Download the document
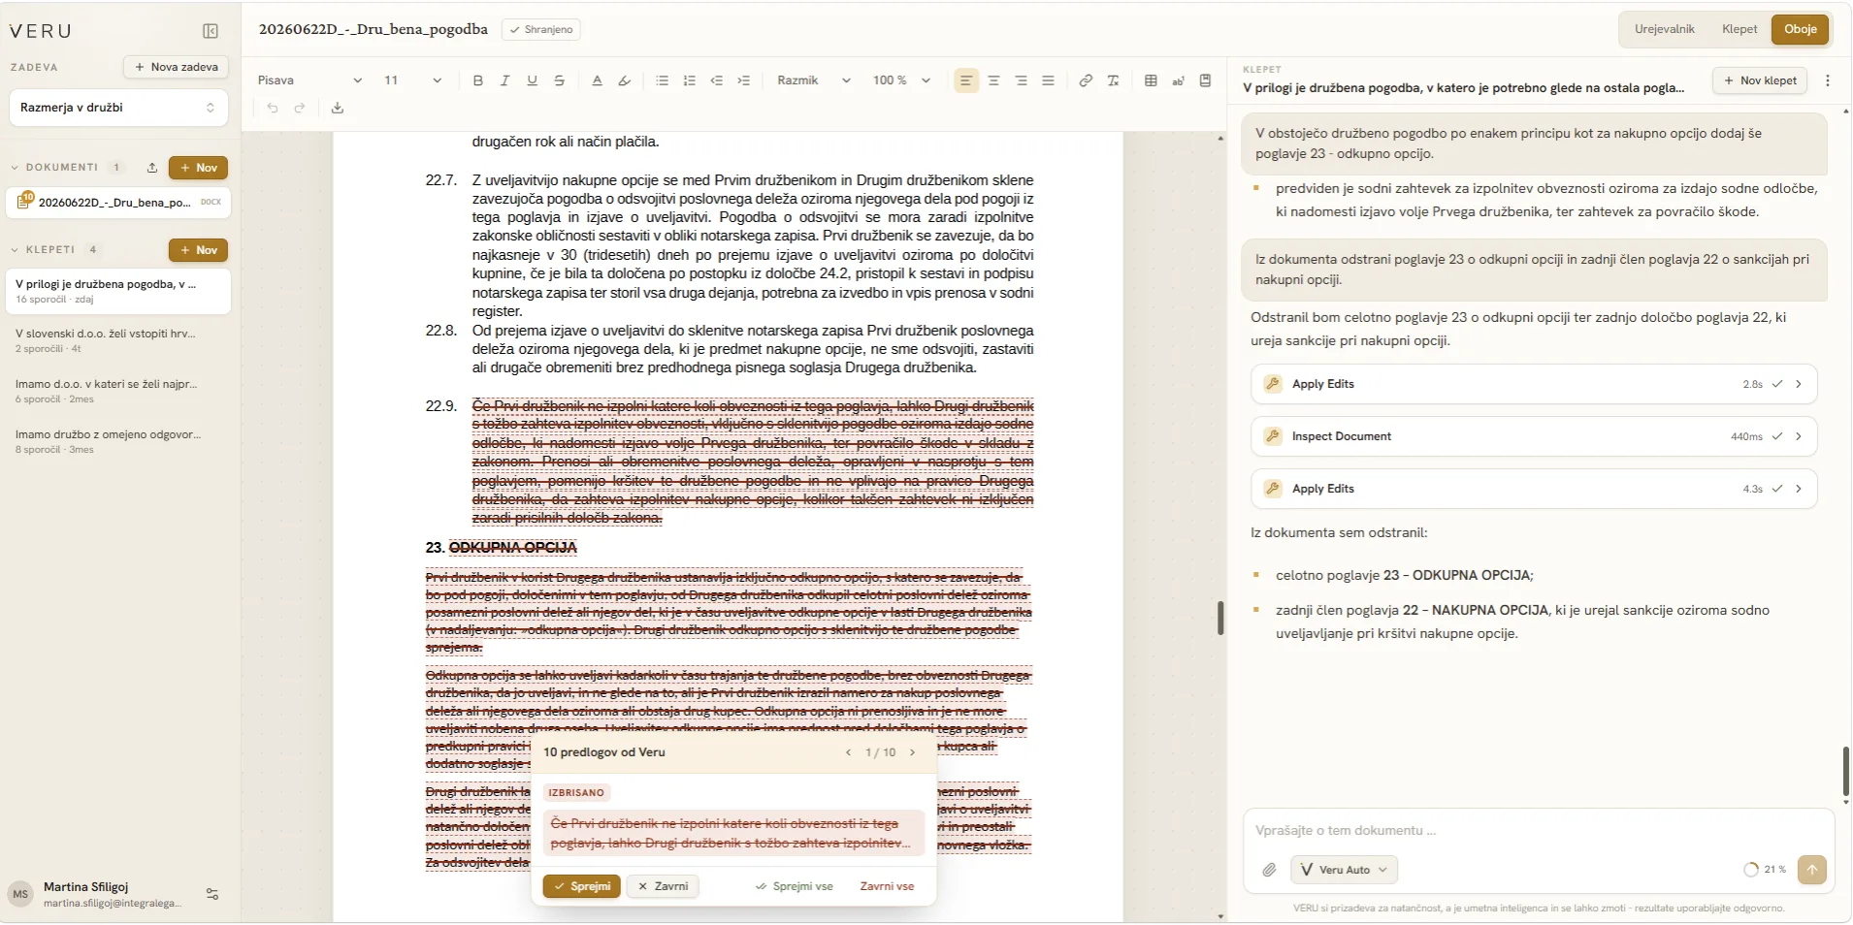Viewport: 1853px width, 925px height. pyautogui.click(x=337, y=108)
